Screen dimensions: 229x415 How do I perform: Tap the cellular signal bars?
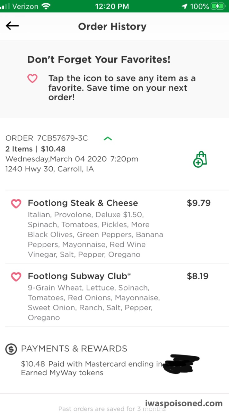tap(5, 7)
